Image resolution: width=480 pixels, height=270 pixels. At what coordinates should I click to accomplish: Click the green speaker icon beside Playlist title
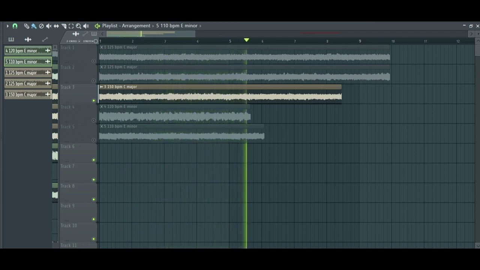pyautogui.click(x=97, y=26)
